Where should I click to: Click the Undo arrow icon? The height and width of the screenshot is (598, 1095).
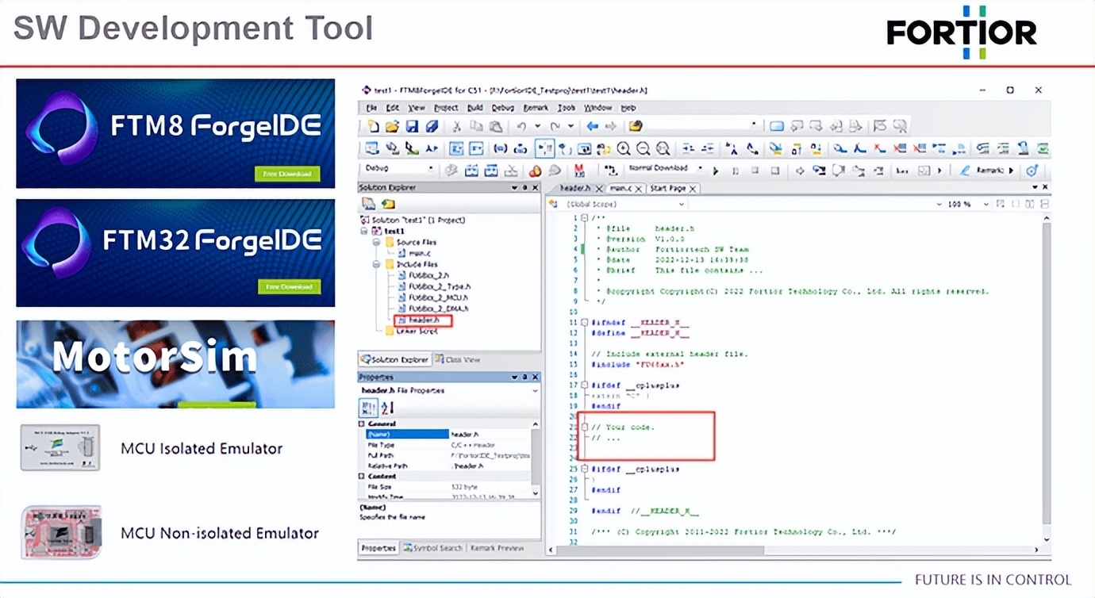pos(521,126)
